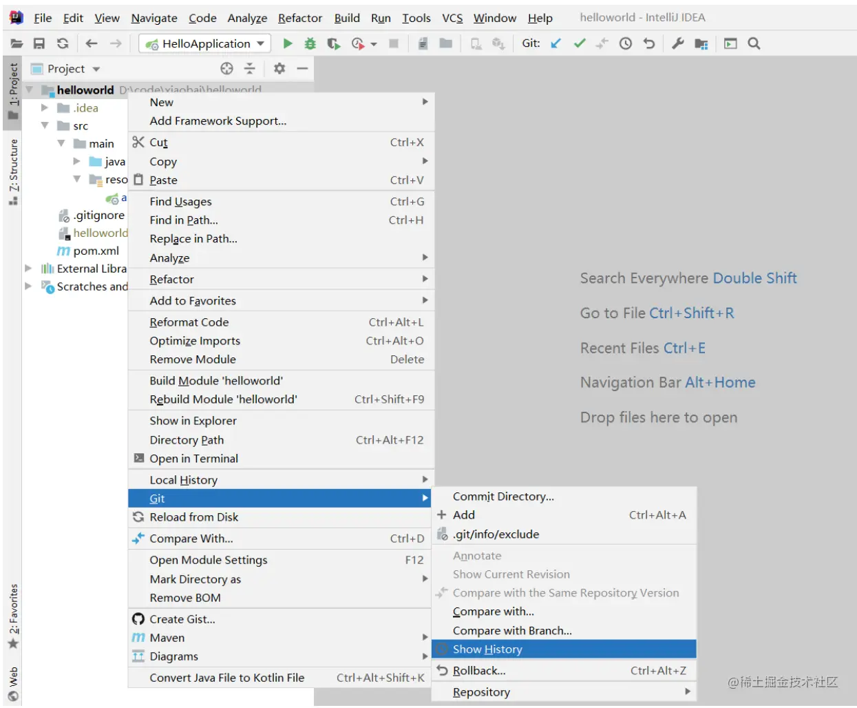Screen dimensions: 857x708
Task: Select Show History in Git submenu
Action: tap(564, 649)
